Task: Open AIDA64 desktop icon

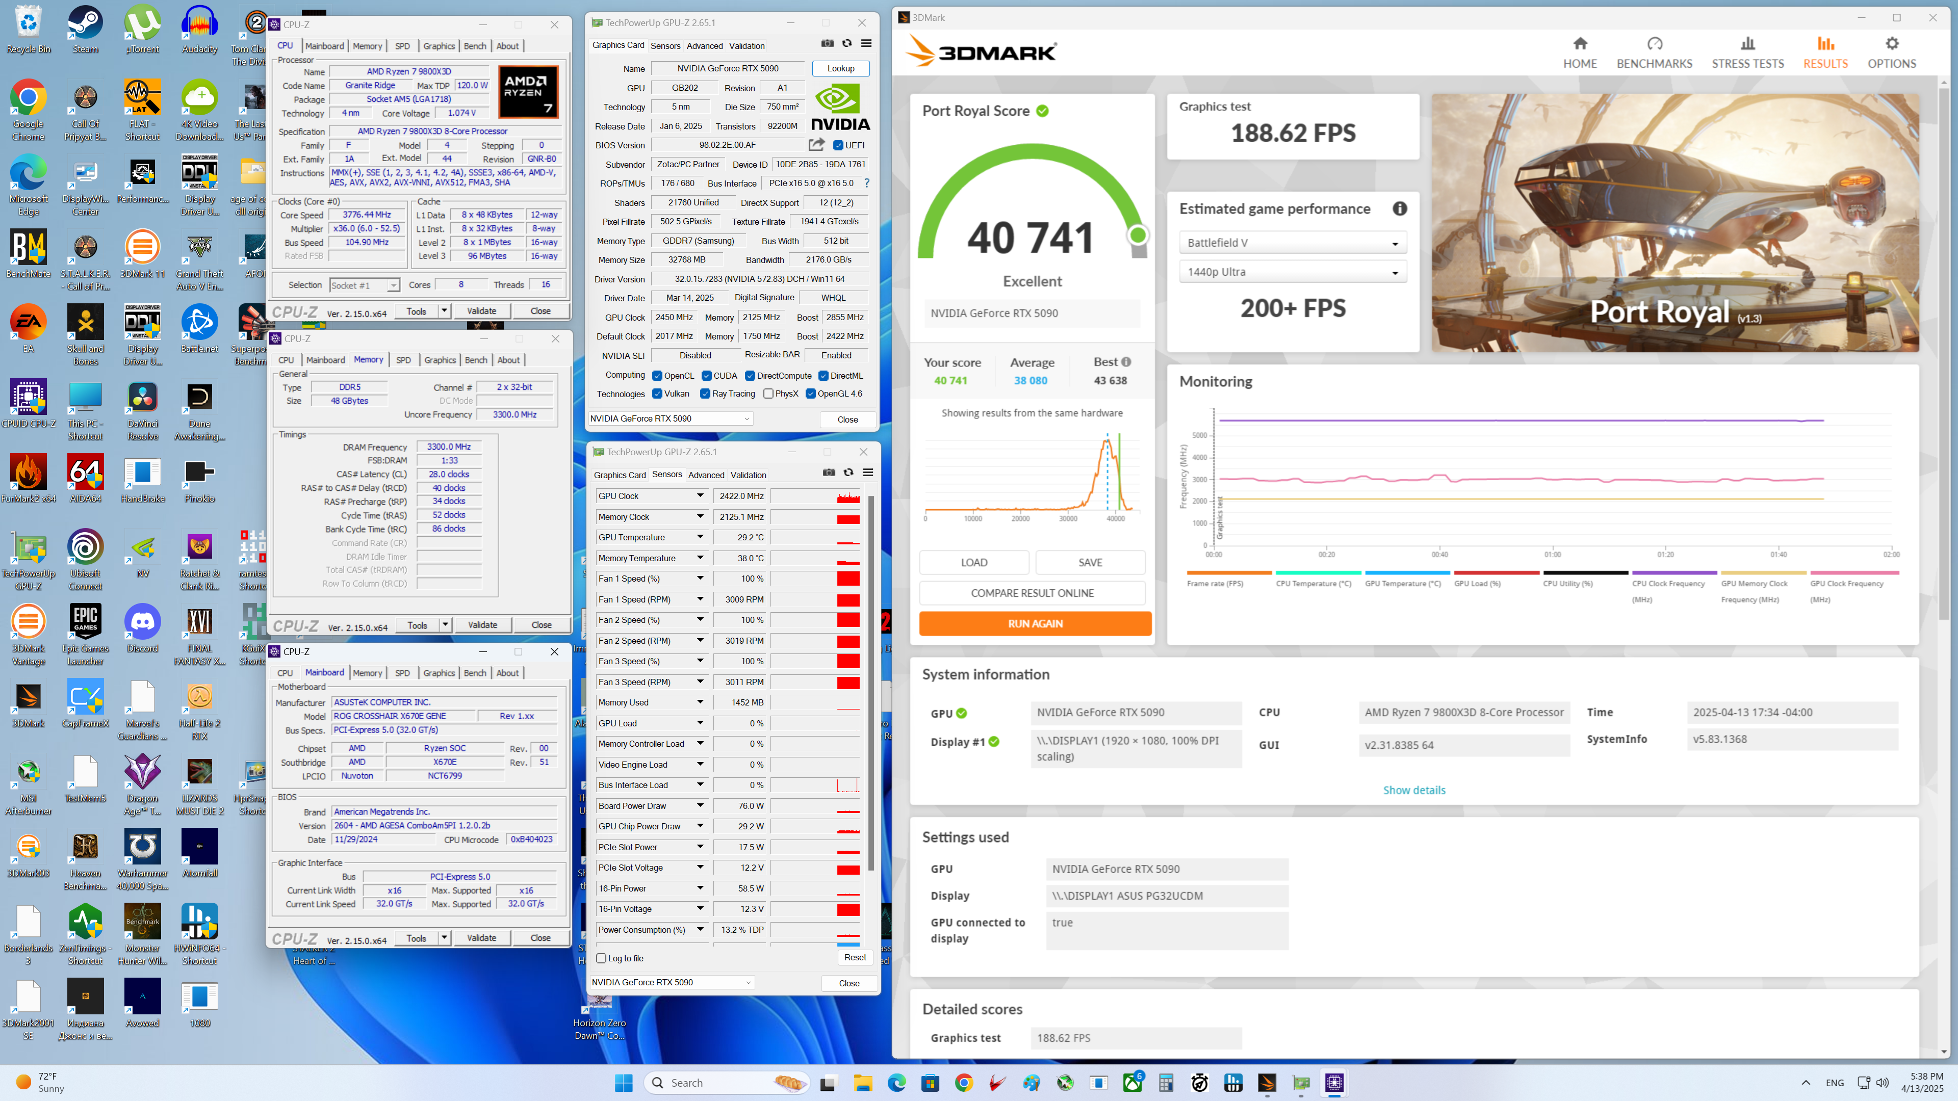Action: tap(85, 479)
